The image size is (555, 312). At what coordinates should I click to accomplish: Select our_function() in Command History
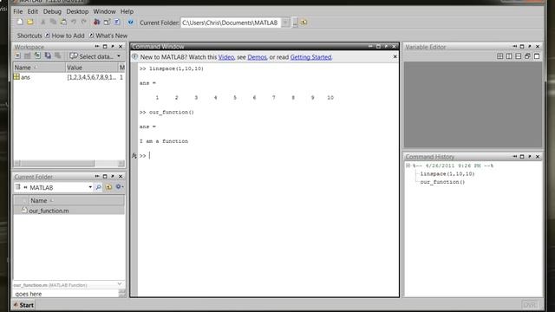(x=442, y=182)
